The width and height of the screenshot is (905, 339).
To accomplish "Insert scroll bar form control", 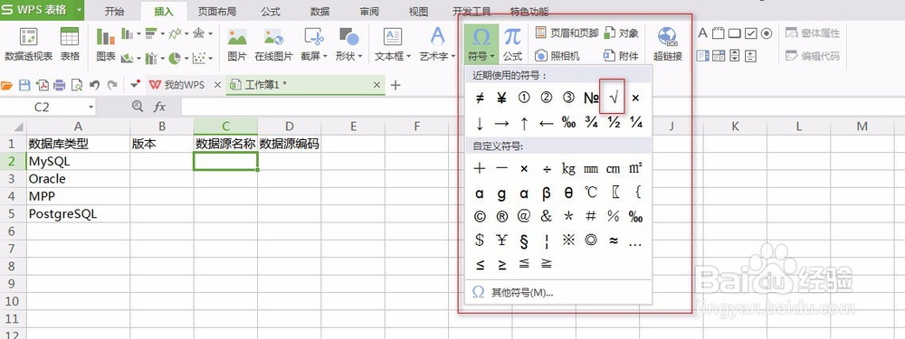I will [735, 56].
